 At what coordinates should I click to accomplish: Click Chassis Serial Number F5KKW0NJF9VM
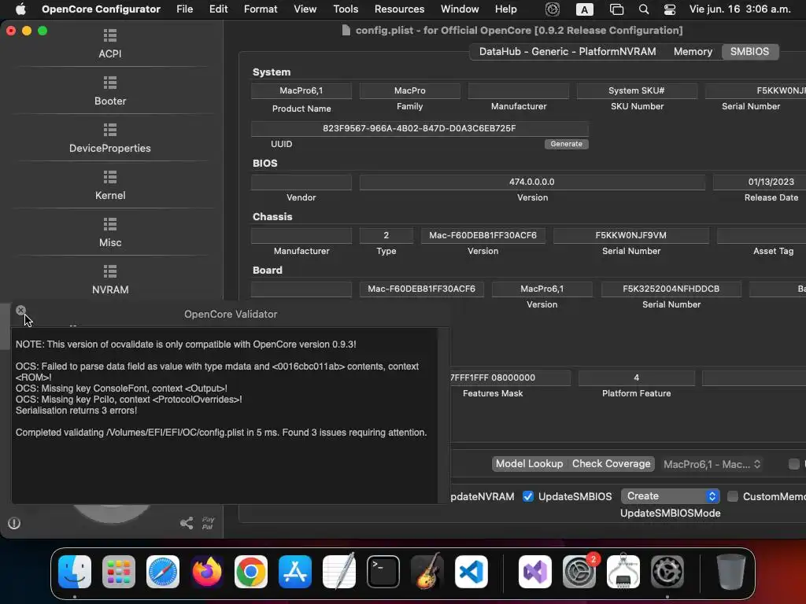click(631, 235)
